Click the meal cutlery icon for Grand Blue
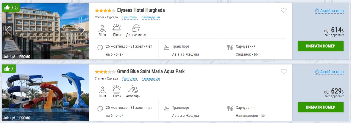Viewport: 351px width, 123px height. [x=230, y=109]
